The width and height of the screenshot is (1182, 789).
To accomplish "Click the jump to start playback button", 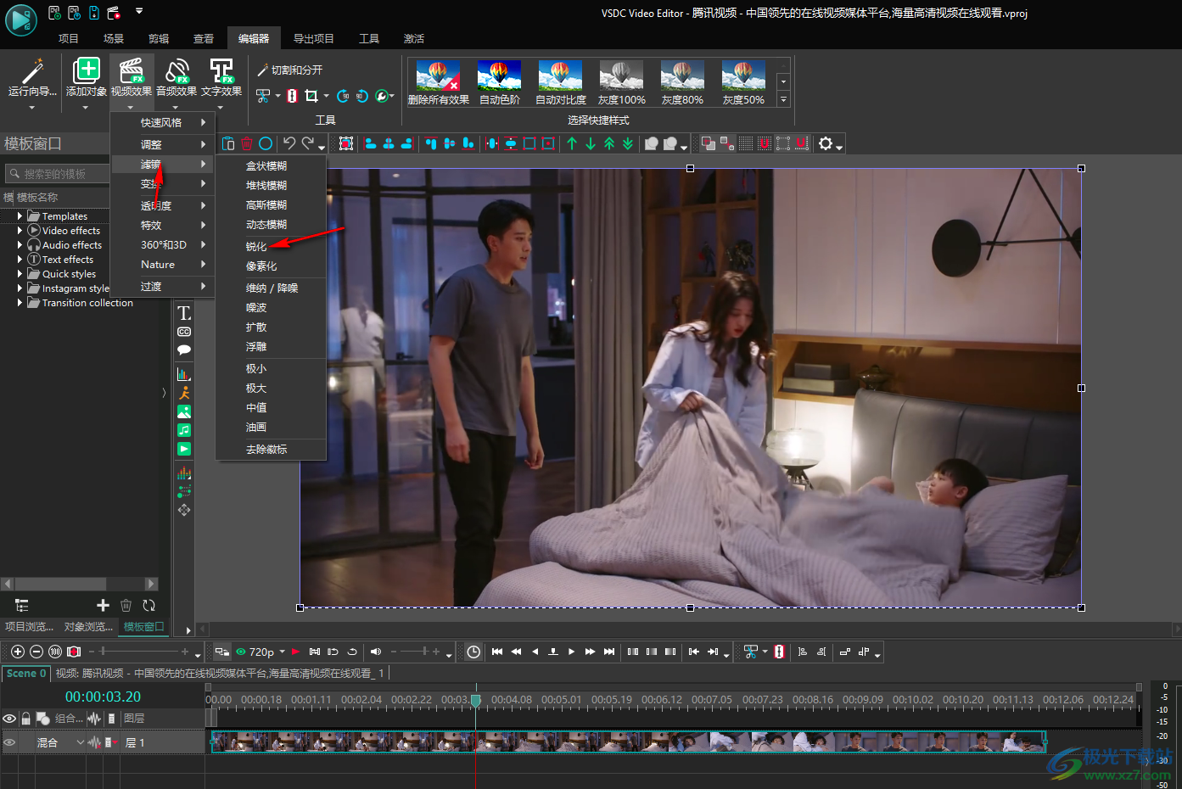I will click(497, 652).
